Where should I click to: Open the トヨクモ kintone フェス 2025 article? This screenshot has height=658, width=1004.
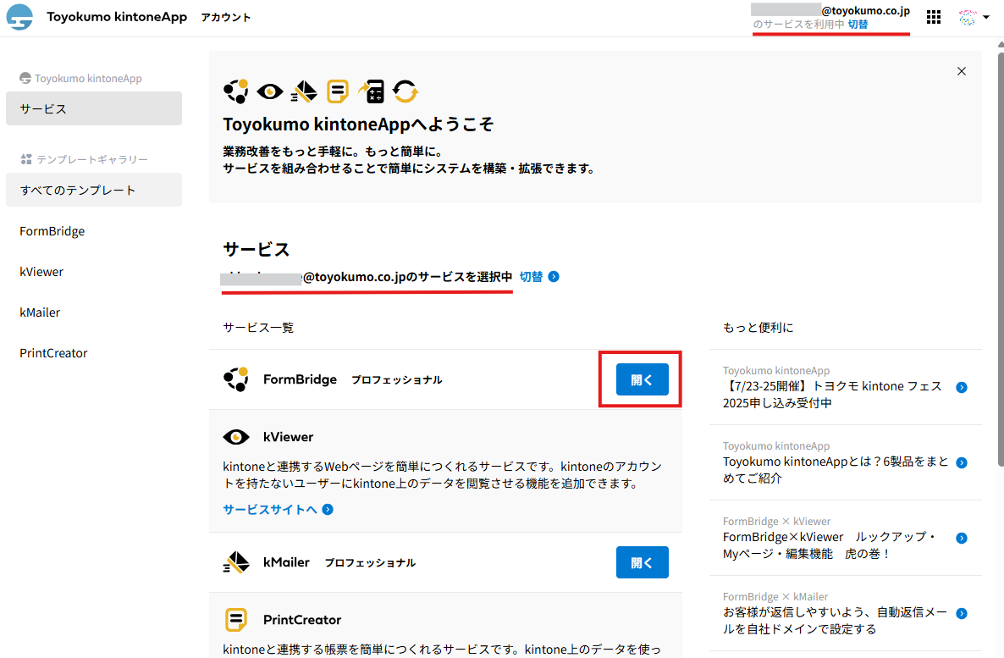tap(832, 395)
